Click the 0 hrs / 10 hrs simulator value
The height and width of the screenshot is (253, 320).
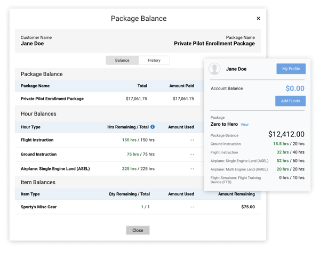tap(292, 177)
